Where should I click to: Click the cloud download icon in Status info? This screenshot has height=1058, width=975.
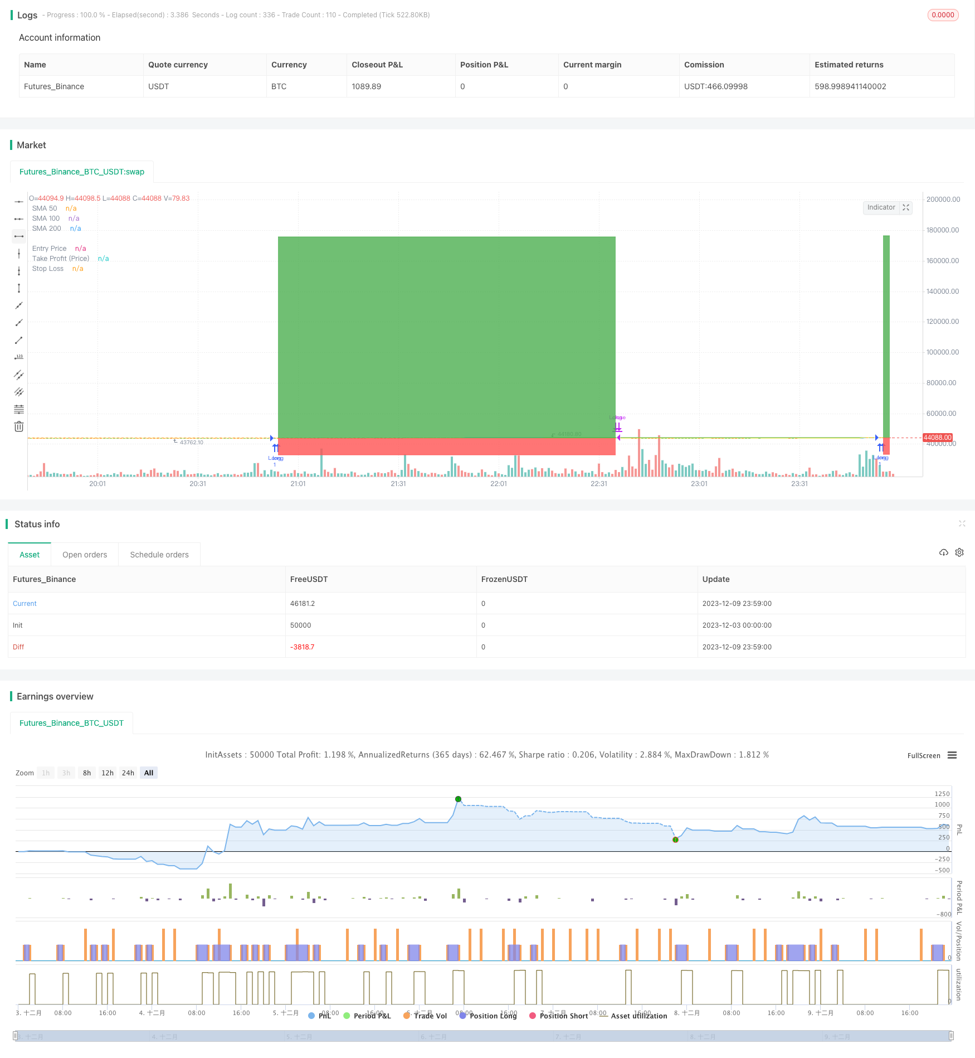(943, 552)
